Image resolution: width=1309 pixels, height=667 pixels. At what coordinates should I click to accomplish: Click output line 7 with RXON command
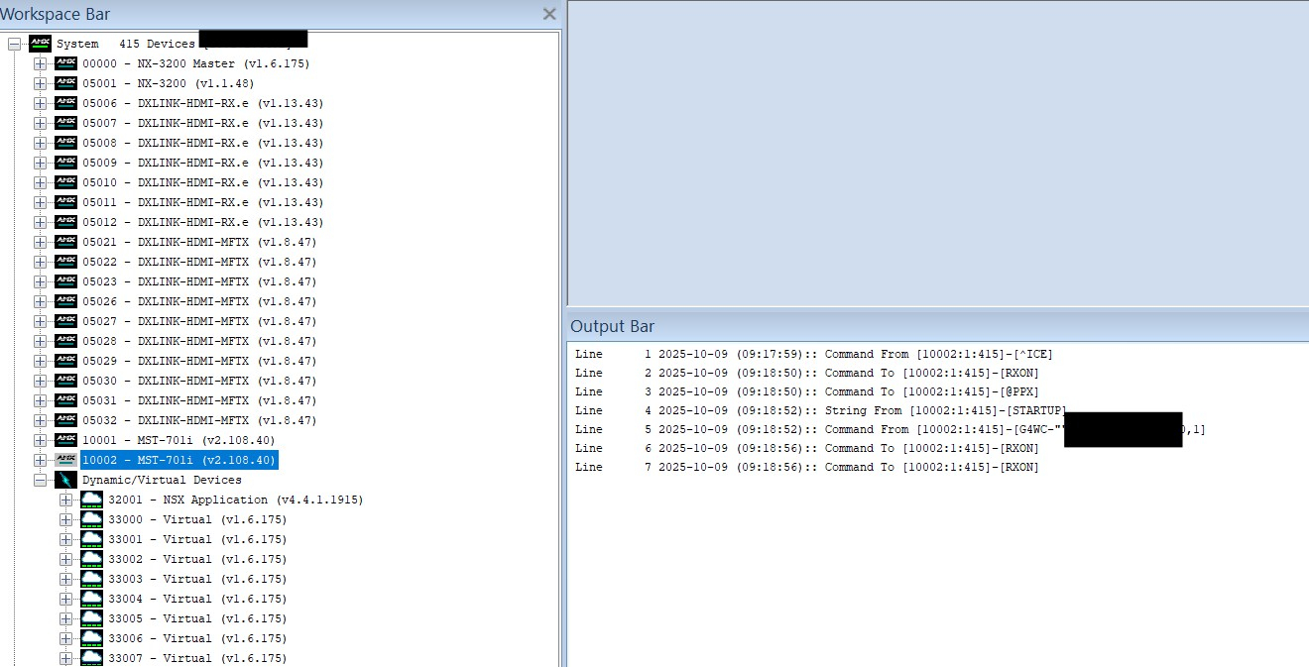[x=807, y=467]
